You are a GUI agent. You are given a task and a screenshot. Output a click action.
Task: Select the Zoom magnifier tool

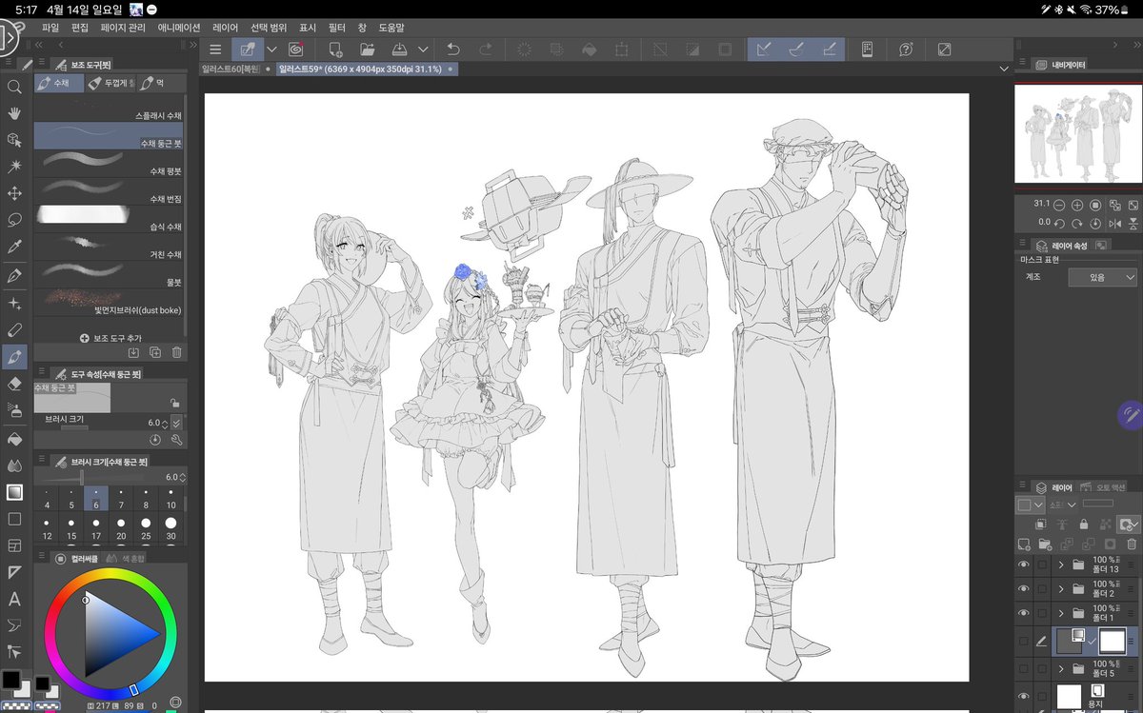coord(14,87)
